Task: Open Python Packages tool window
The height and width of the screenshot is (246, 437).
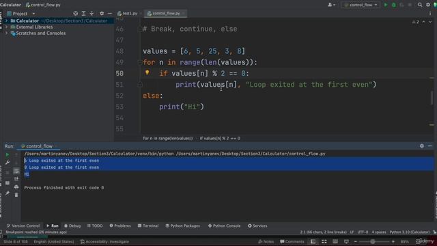Action: 182,226
